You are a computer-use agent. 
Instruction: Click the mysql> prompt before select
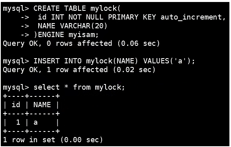pos(16,87)
